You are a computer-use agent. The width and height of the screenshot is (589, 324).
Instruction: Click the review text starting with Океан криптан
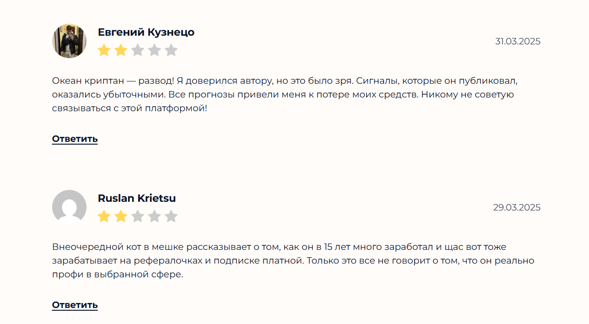[x=285, y=95]
